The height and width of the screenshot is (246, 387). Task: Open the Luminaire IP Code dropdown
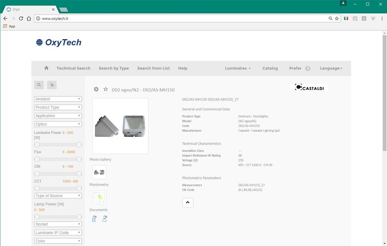(x=58, y=233)
